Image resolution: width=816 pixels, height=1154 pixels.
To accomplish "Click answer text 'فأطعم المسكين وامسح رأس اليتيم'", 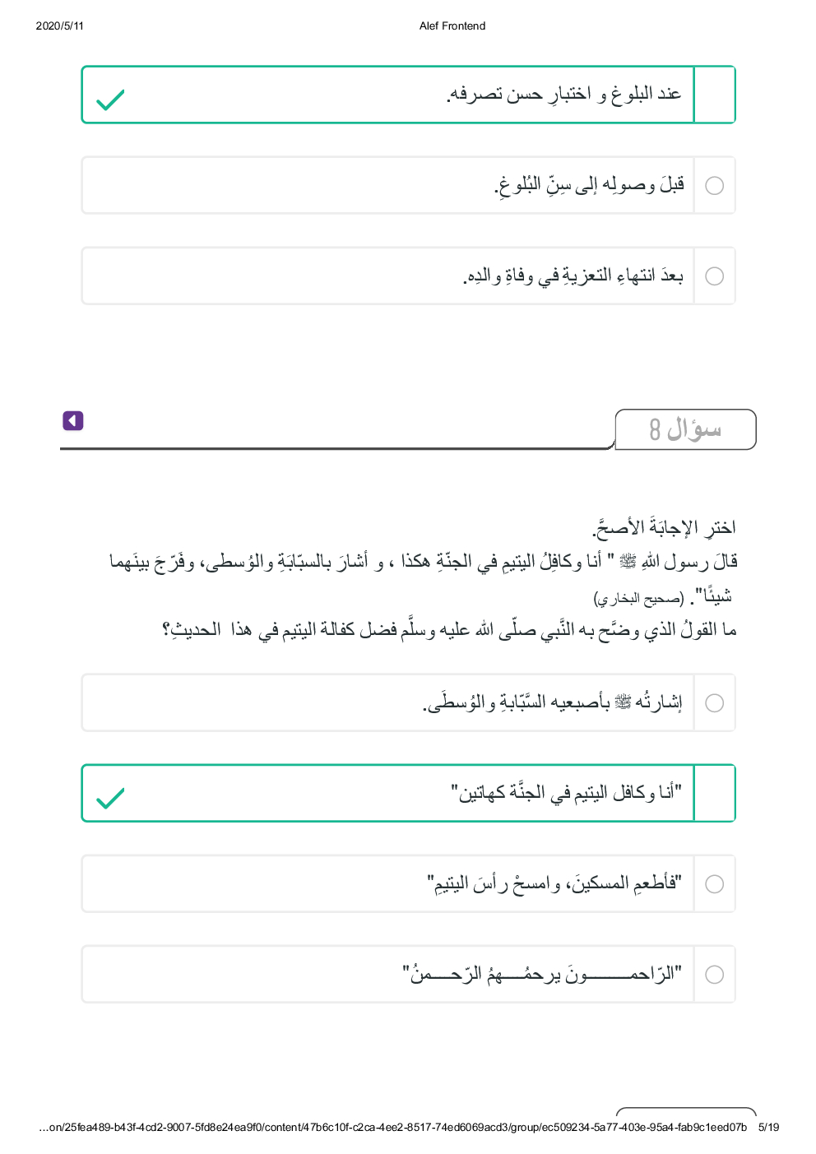I will click(554, 883).
